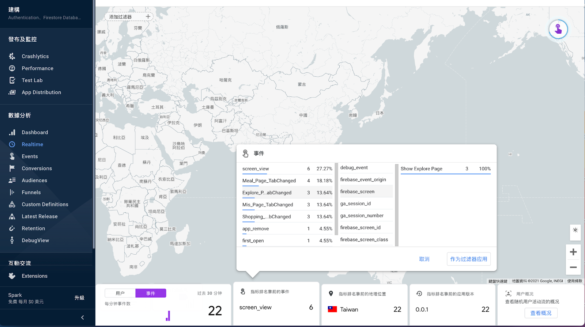
Task: Click the Dashboard bar chart icon
Action: click(x=12, y=132)
